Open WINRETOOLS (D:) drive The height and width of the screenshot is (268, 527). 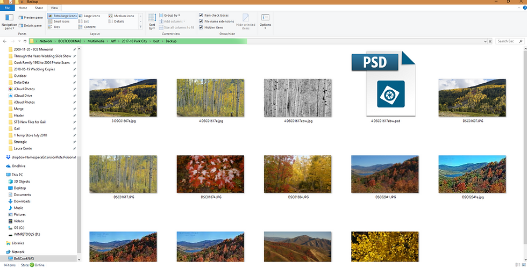point(24,234)
